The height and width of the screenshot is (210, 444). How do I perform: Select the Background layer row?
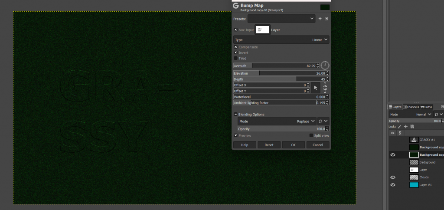coord(427,162)
